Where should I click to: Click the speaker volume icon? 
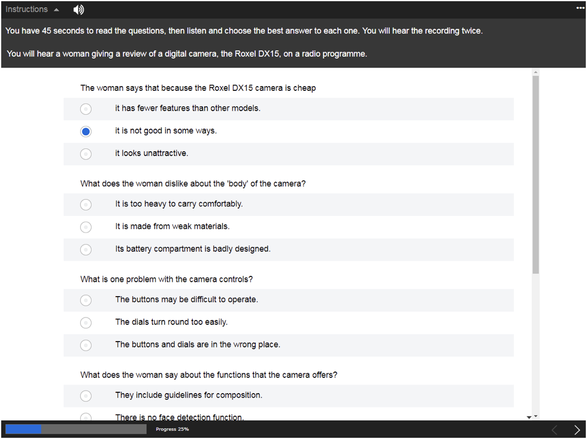[78, 10]
